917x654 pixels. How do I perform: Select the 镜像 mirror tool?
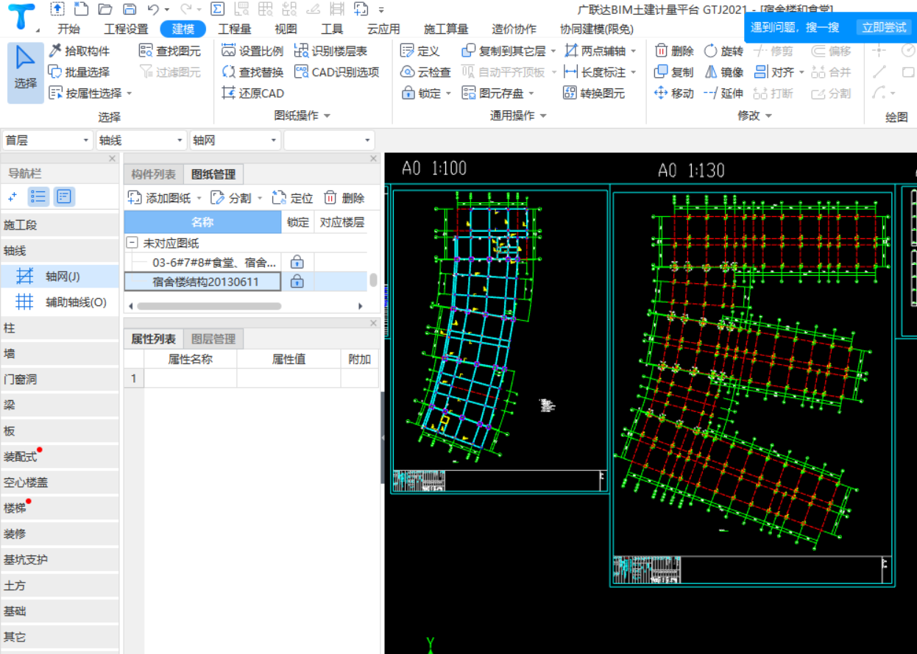[x=723, y=72]
